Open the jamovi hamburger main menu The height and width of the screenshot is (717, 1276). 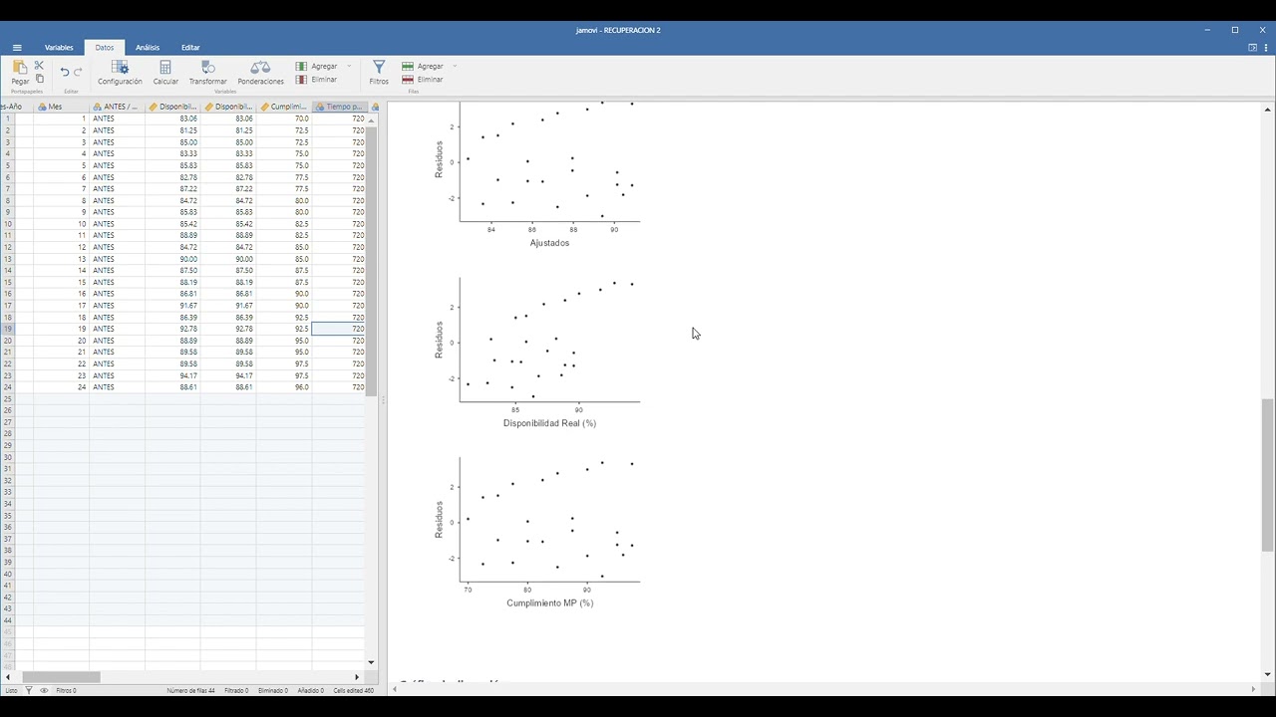[x=17, y=48]
